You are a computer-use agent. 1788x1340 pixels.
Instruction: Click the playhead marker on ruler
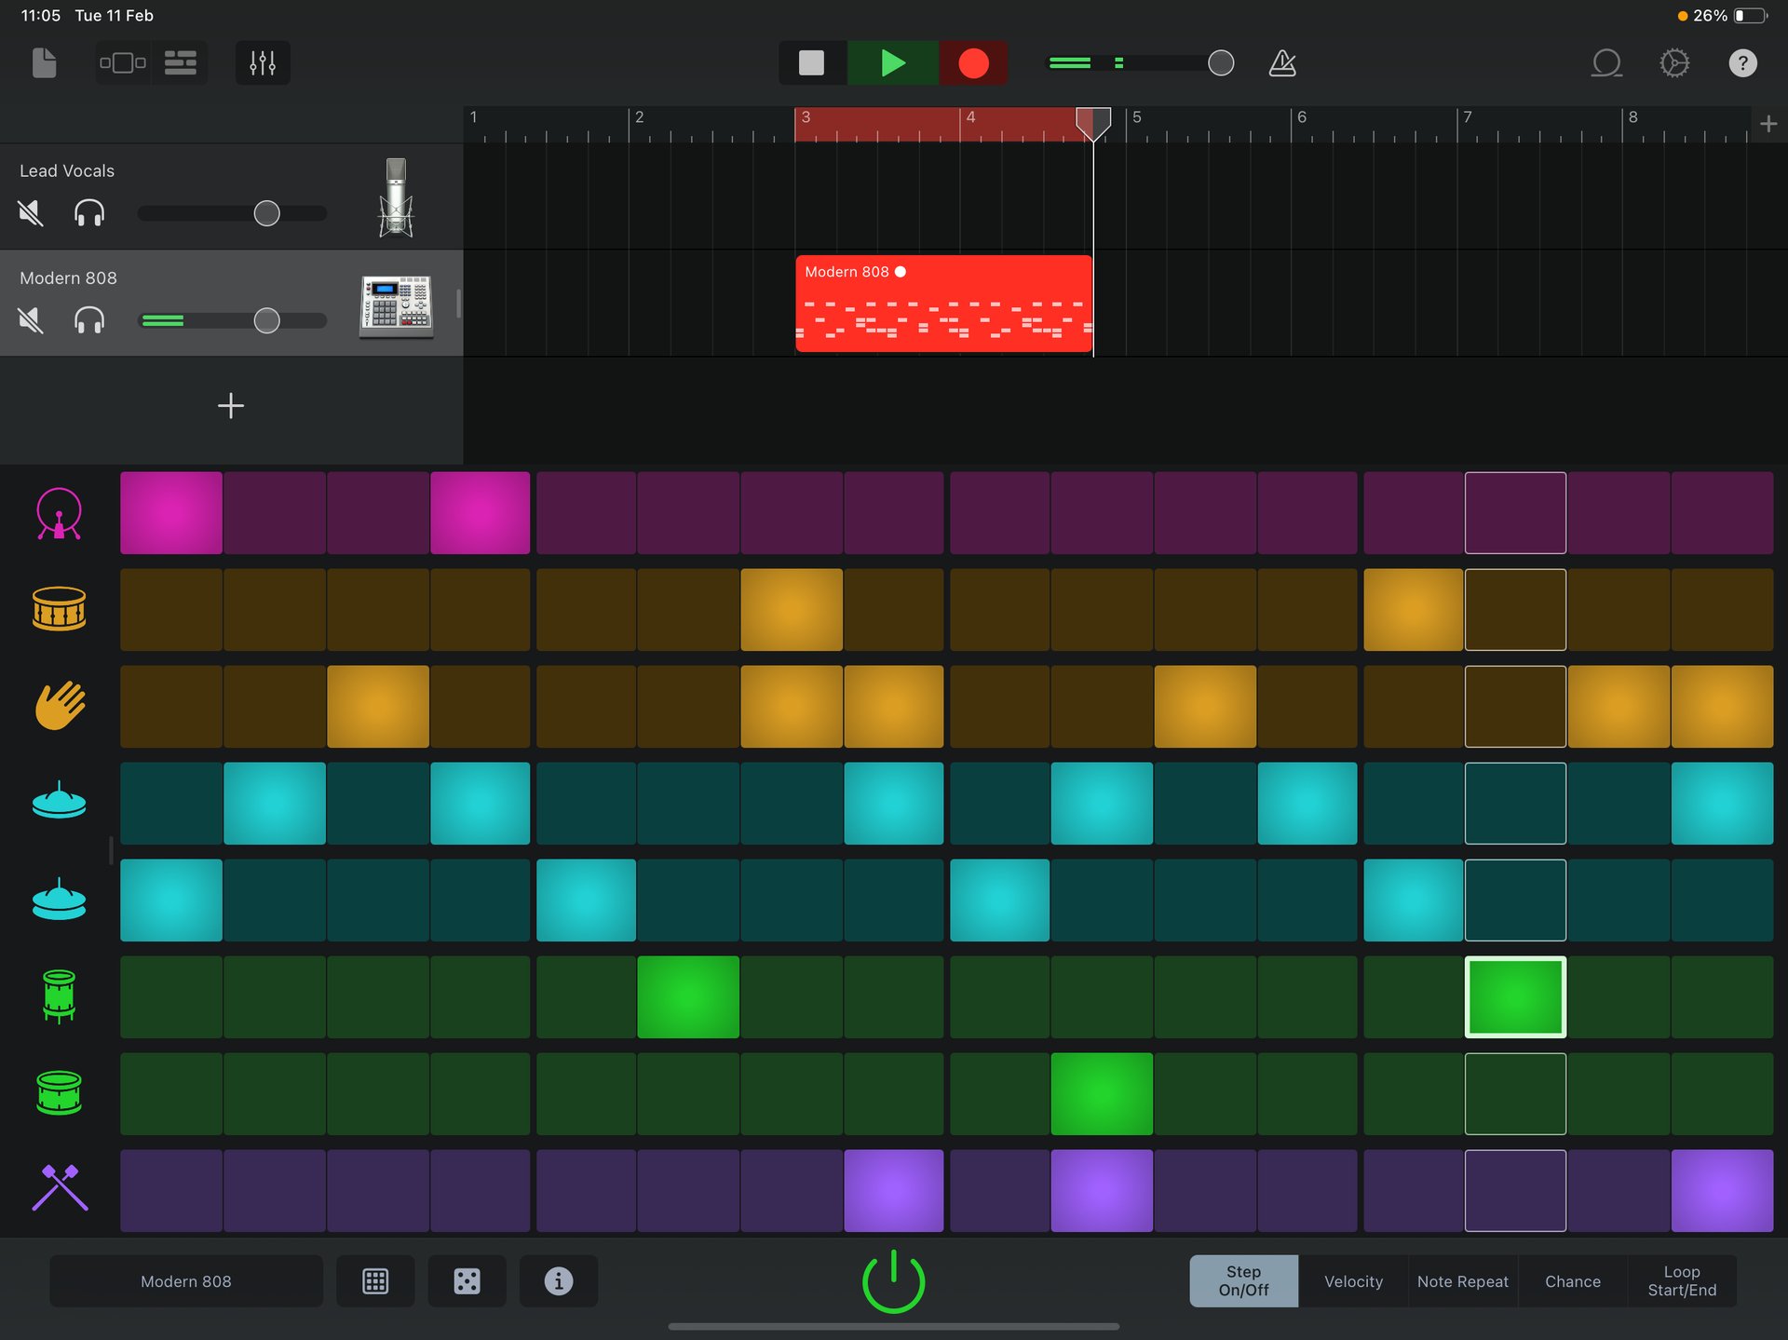pos(1093,123)
